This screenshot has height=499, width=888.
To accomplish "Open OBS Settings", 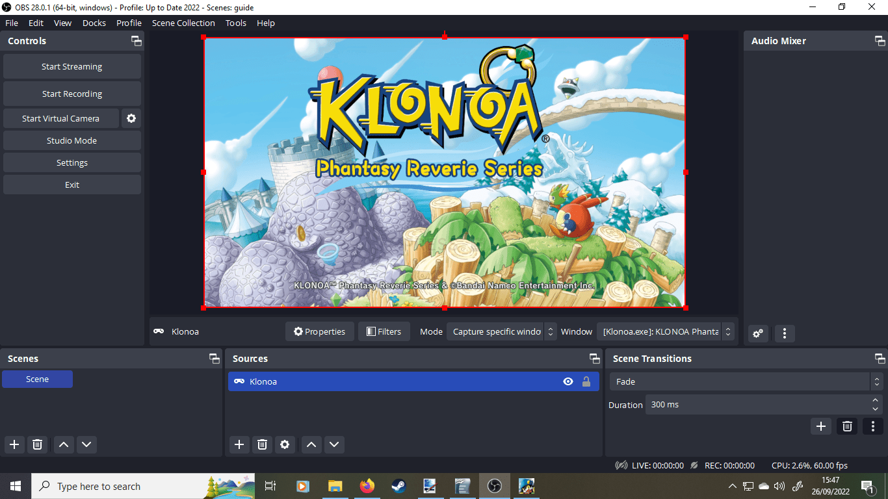I will click(x=72, y=162).
